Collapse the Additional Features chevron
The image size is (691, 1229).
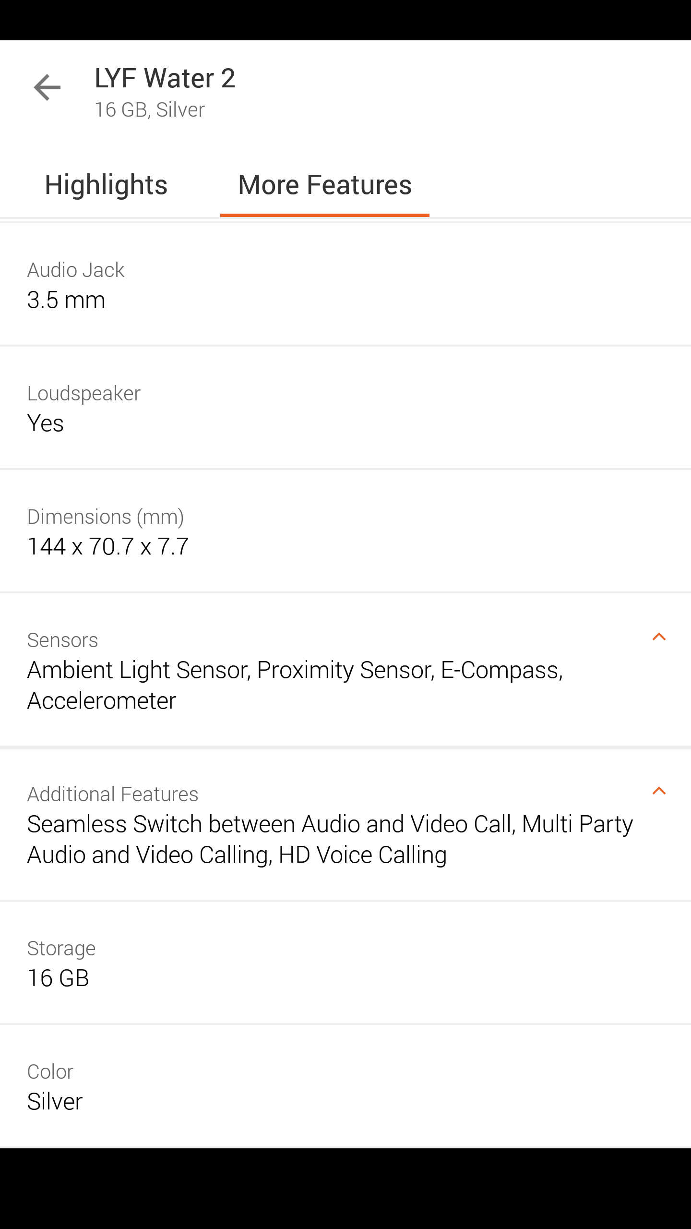pyautogui.click(x=659, y=791)
